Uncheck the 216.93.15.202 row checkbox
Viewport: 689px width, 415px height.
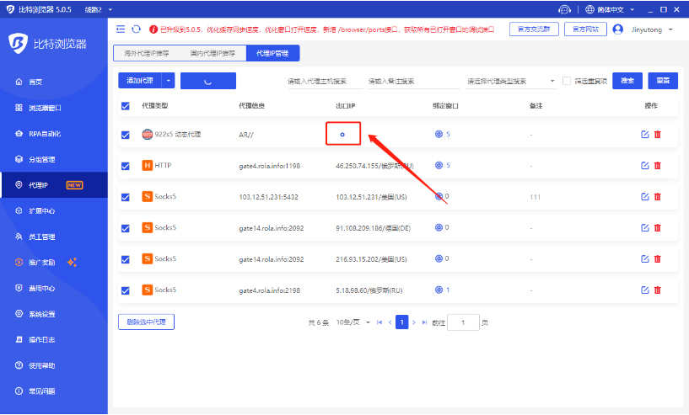click(x=125, y=259)
